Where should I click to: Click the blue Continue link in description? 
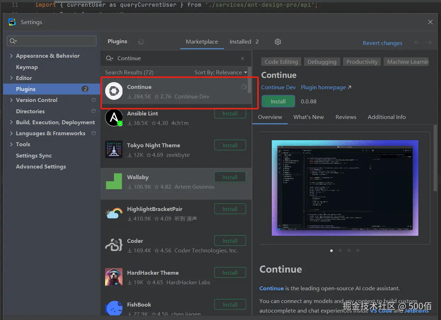pyautogui.click(x=271, y=288)
